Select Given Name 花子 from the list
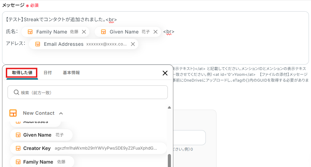311x167 pixels. pos(41,135)
